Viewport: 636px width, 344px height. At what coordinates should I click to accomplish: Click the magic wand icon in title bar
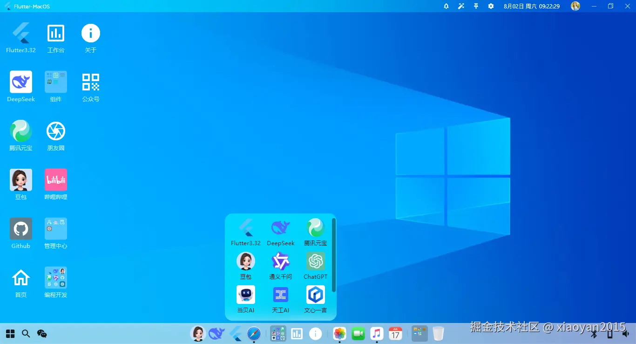point(461,6)
